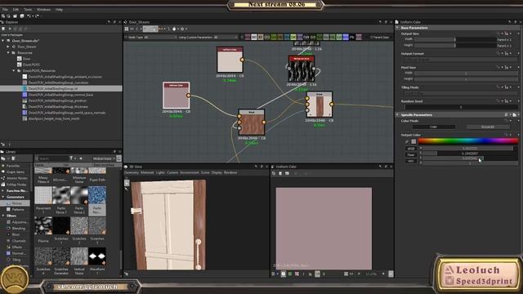Open the Windows menu
Viewport: 523px width, 294px height.
click(43, 10)
